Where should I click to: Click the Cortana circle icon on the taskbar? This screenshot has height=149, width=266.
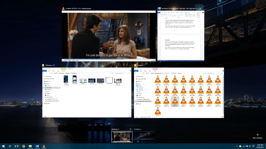10,146
